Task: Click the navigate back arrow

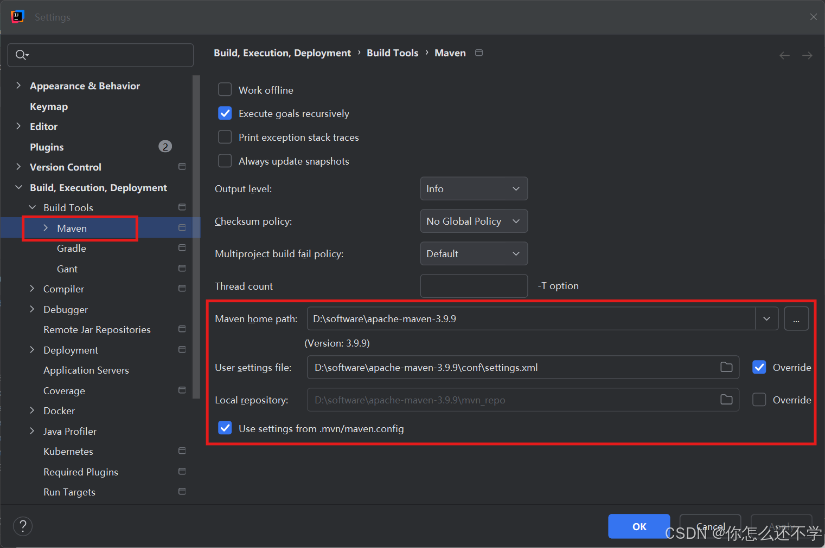Action: tap(784, 55)
